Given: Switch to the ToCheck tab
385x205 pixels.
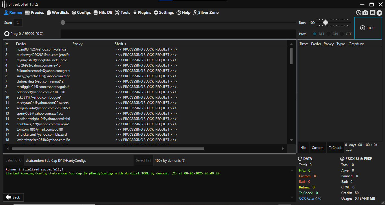Looking at the screenshot, I should pyautogui.click(x=335, y=148).
